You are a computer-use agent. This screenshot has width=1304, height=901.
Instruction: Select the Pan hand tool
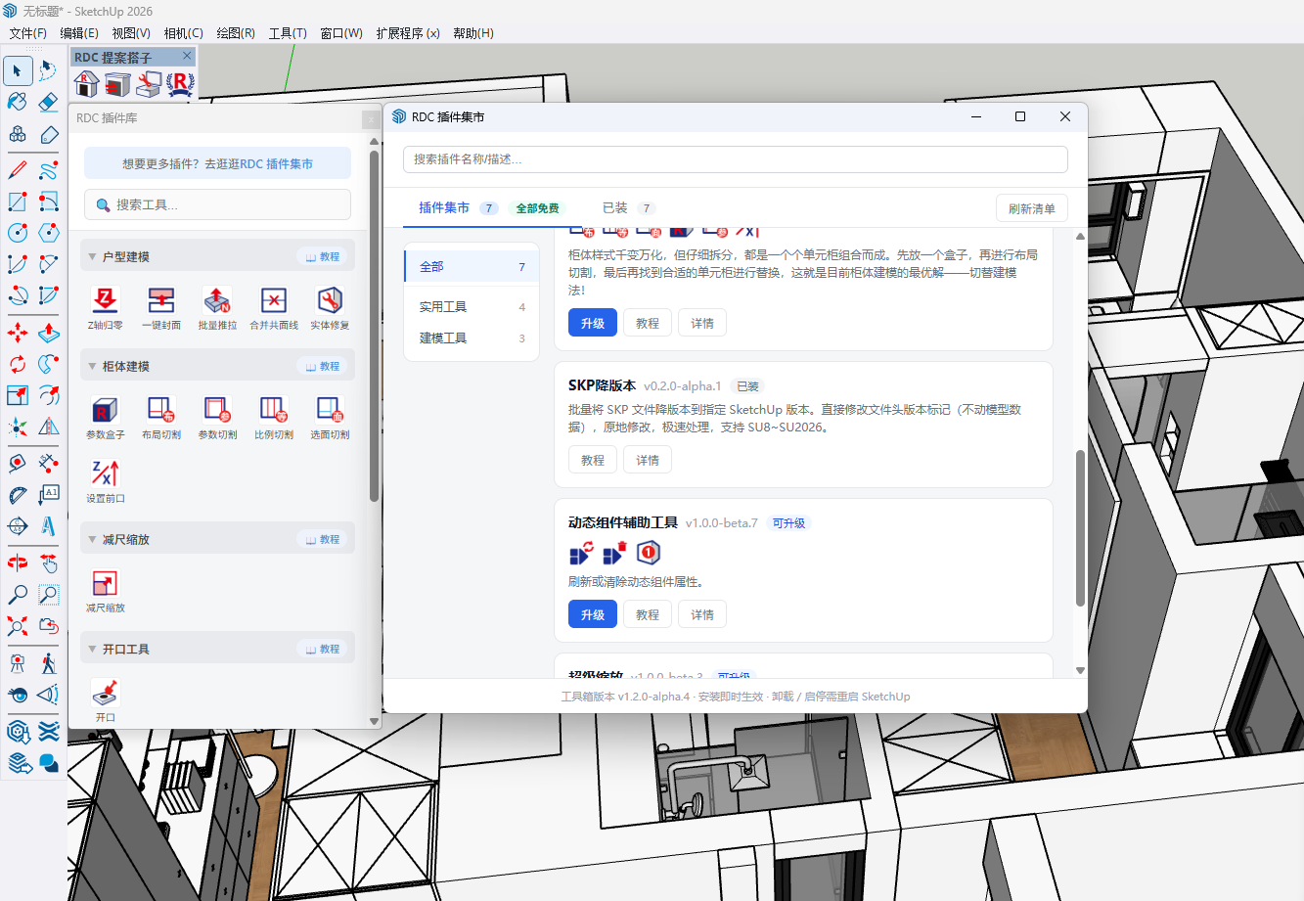[48, 563]
